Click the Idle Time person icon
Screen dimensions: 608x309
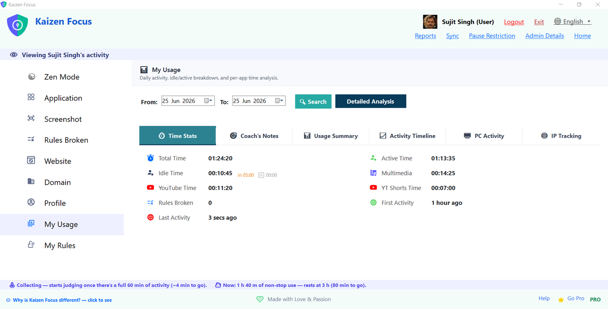(150, 173)
